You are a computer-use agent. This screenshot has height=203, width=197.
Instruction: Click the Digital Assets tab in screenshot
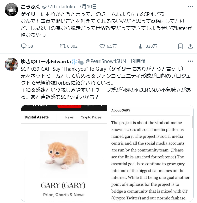click(x=37, y=117)
